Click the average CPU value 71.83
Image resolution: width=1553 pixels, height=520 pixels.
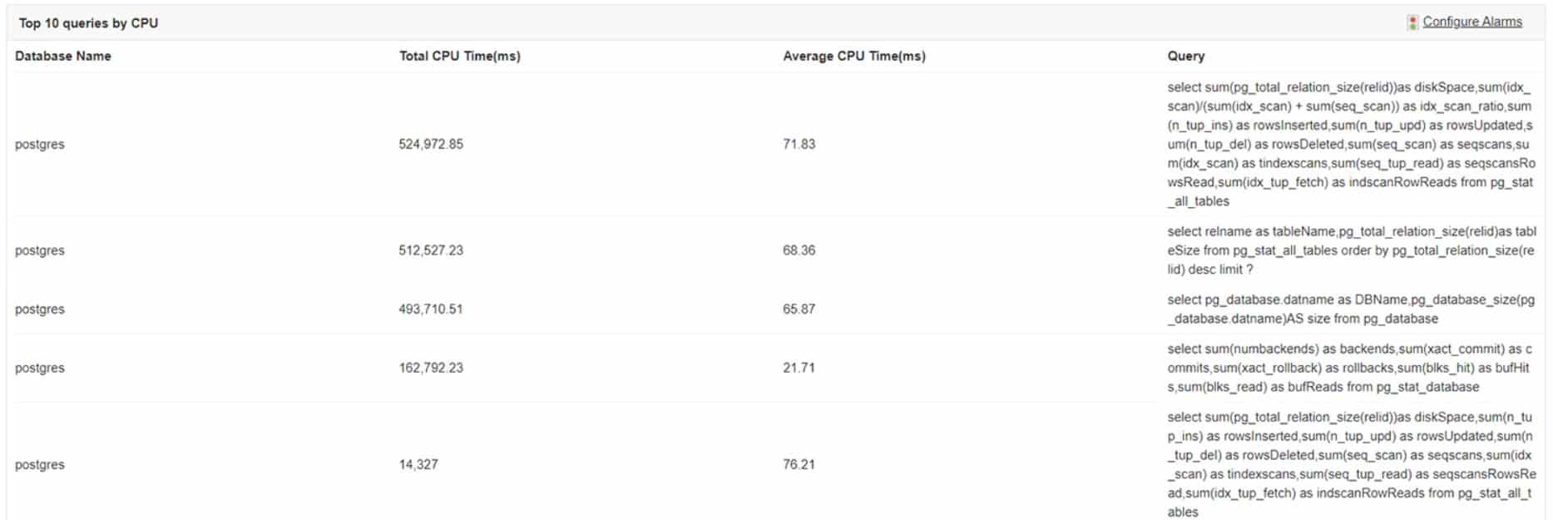[799, 144]
